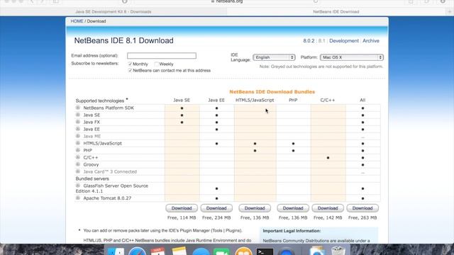Image resolution: width=454 pixels, height=255 pixels.
Task: Download the Java SE bundle (114 MB)
Action: pos(182,208)
